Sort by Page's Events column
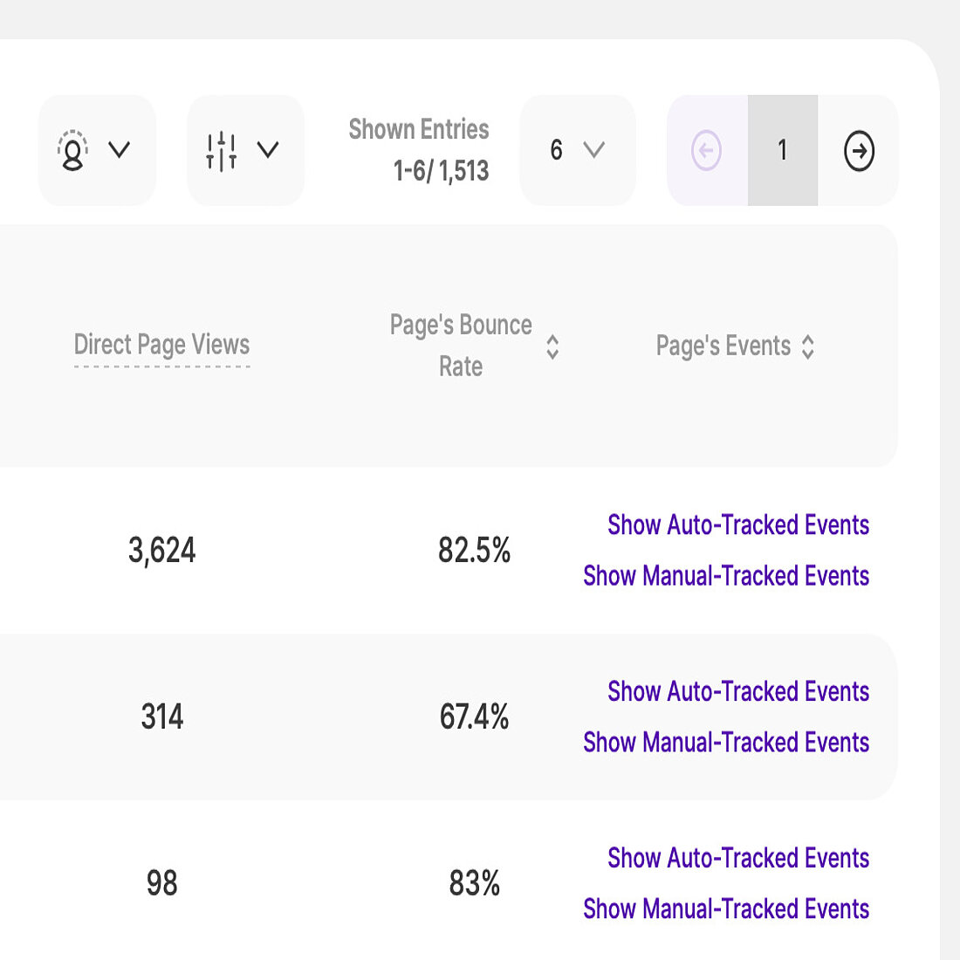 (x=808, y=346)
